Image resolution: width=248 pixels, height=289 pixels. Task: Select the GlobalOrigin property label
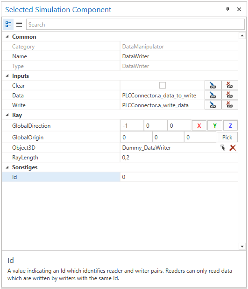tap(28, 138)
